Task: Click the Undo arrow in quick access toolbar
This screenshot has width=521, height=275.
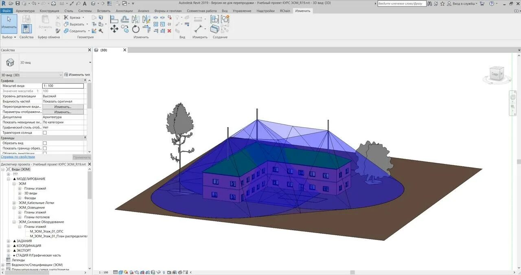Action: pos(34,3)
